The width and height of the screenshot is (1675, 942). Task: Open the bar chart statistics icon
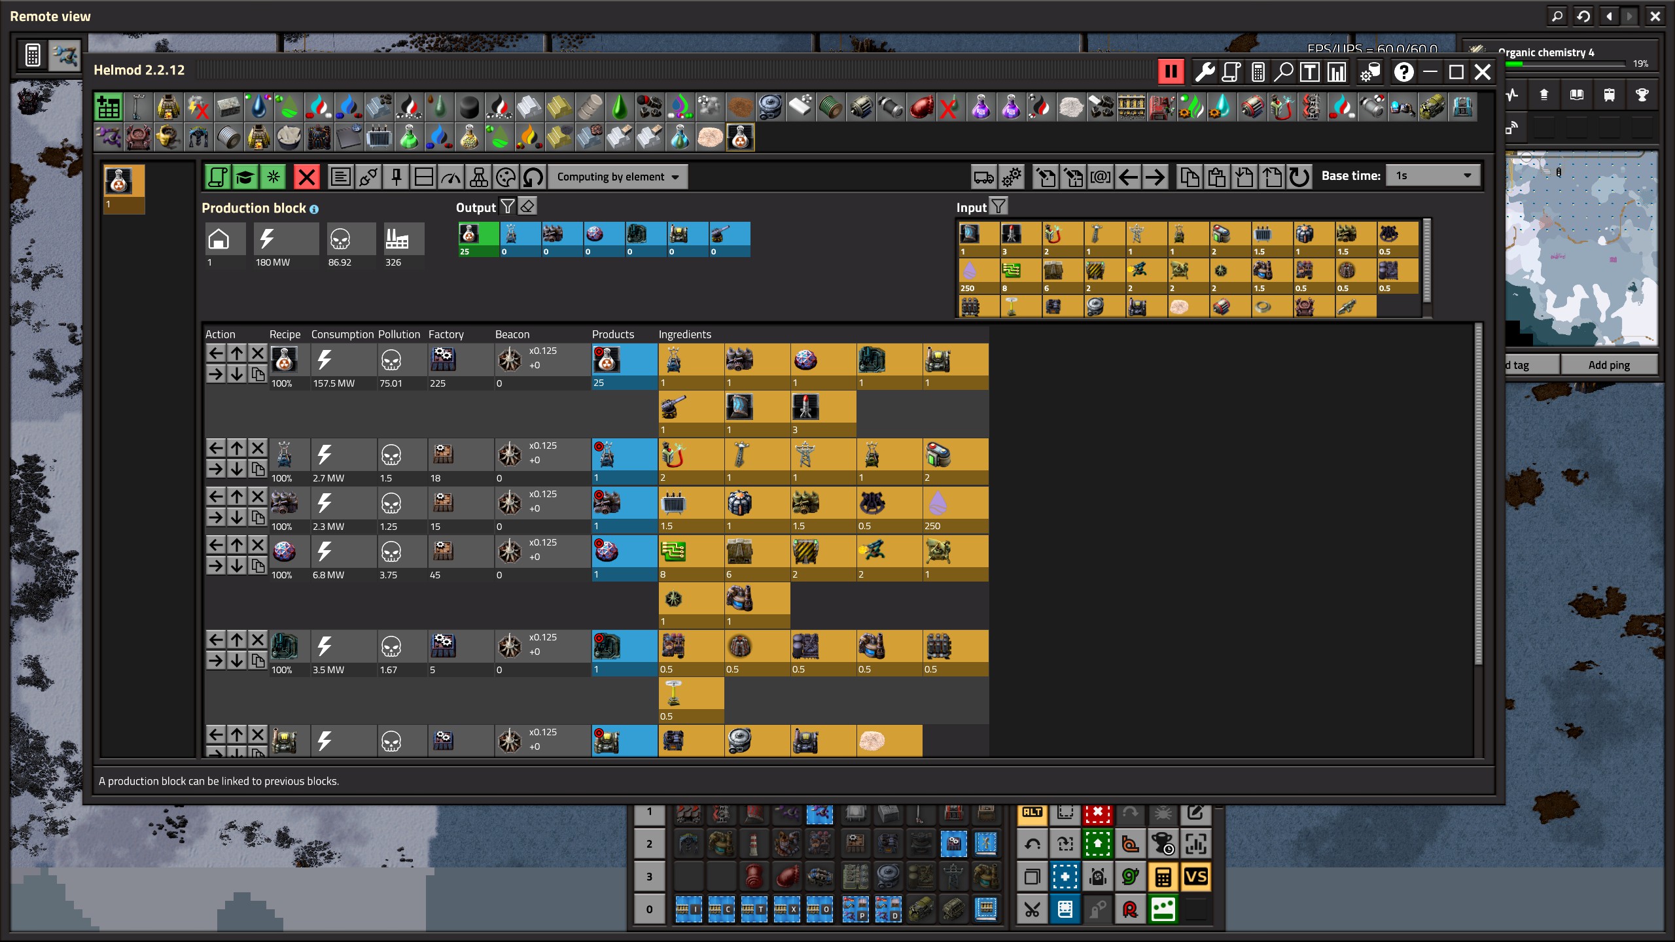[1336, 72]
